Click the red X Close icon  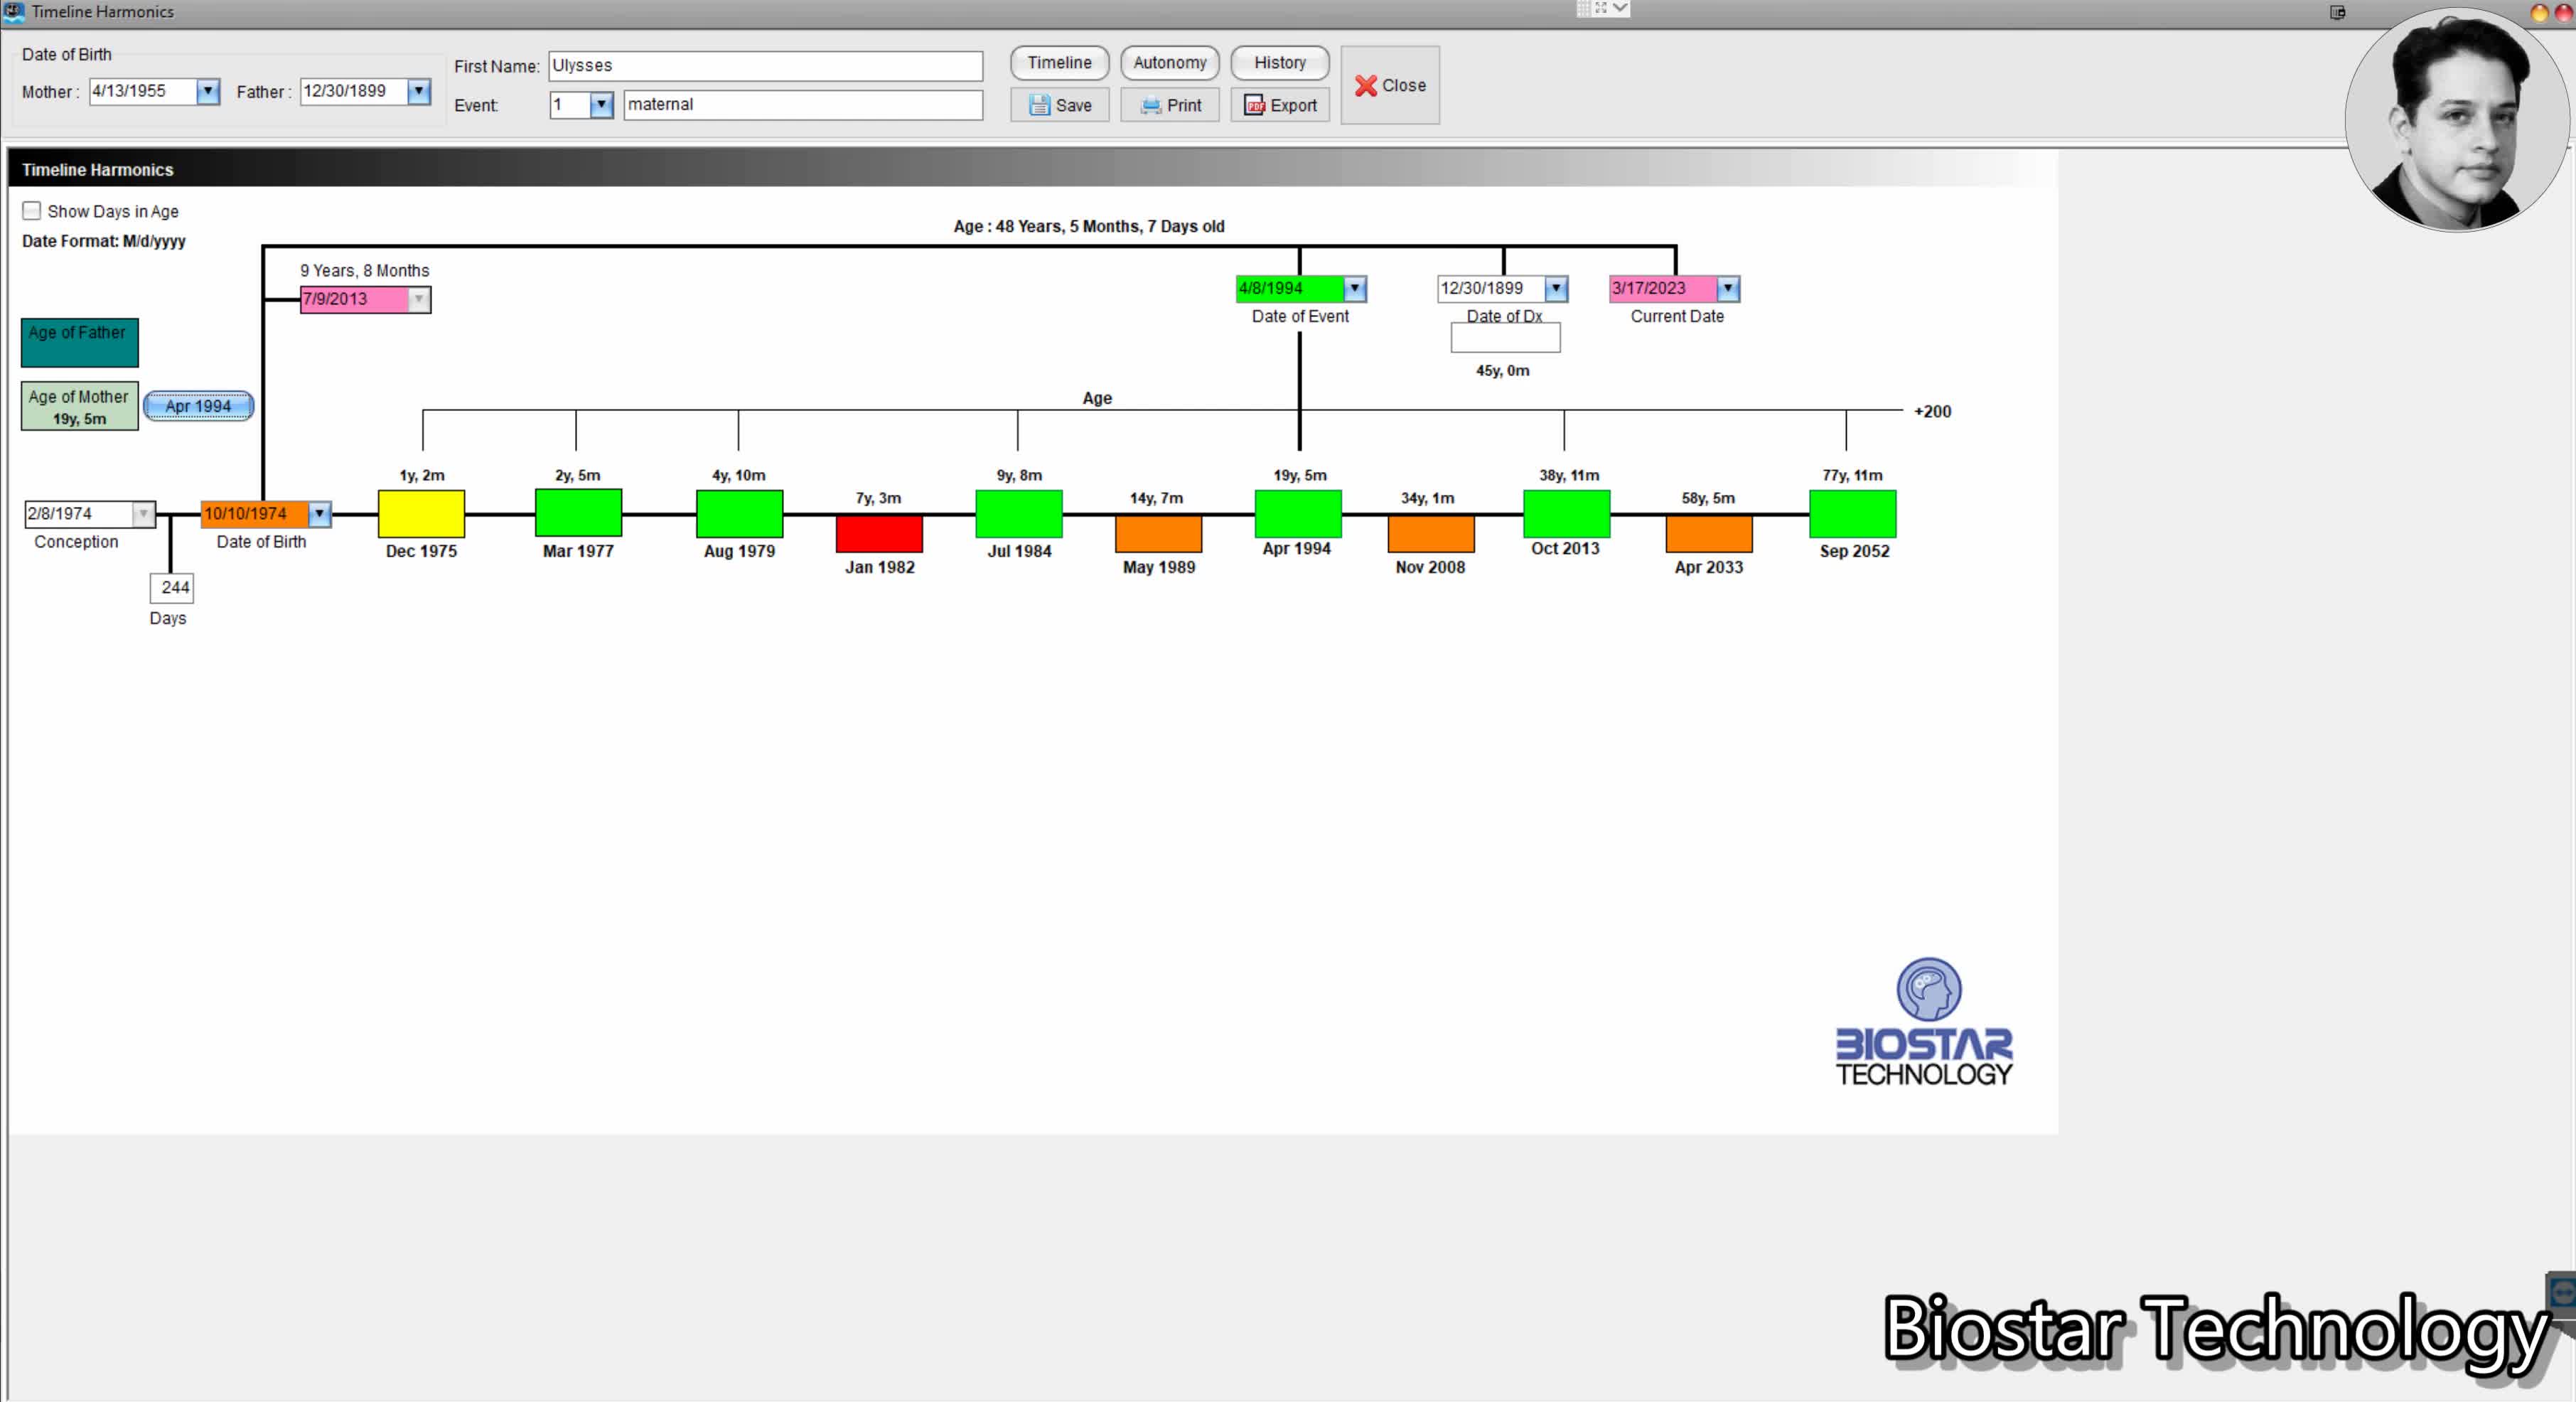click(1365, 86)
